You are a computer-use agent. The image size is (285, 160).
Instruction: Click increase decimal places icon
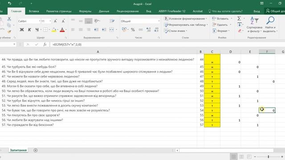pyautogui.click(x=148, y=30)
